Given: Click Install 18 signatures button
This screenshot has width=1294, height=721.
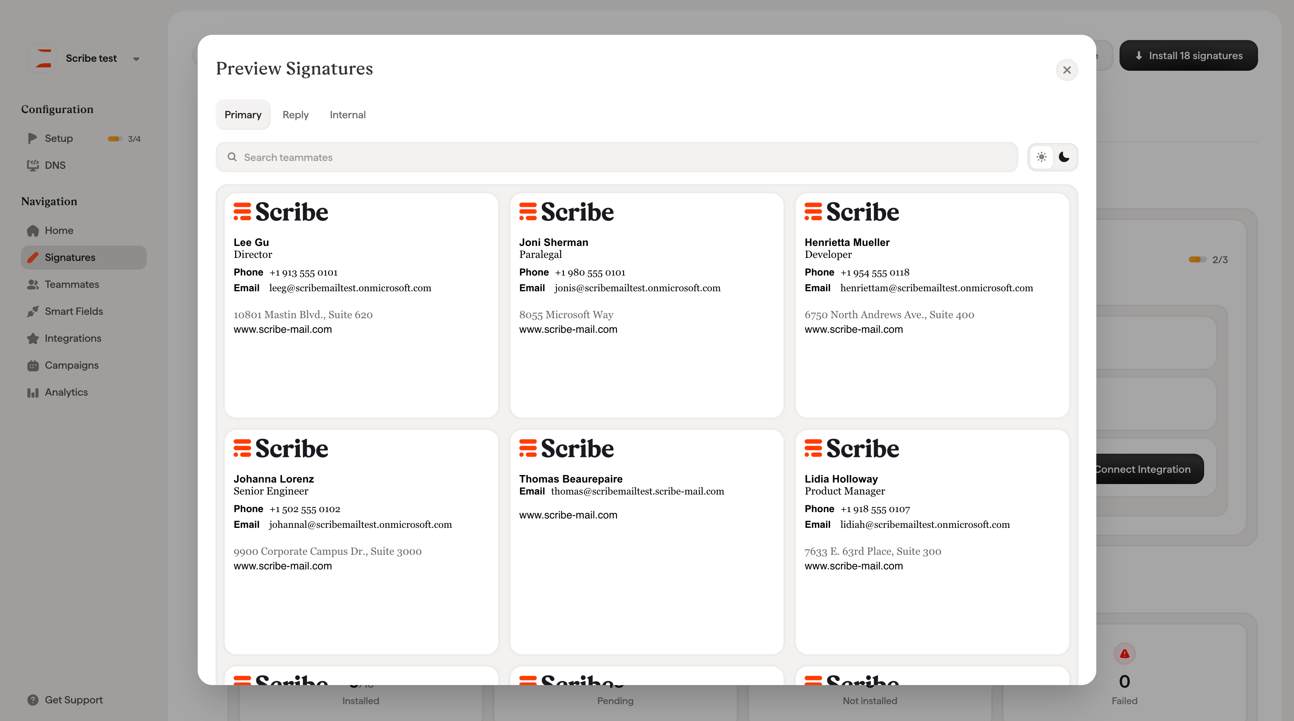Looking at the screenshot, I should coord(1188,55).
